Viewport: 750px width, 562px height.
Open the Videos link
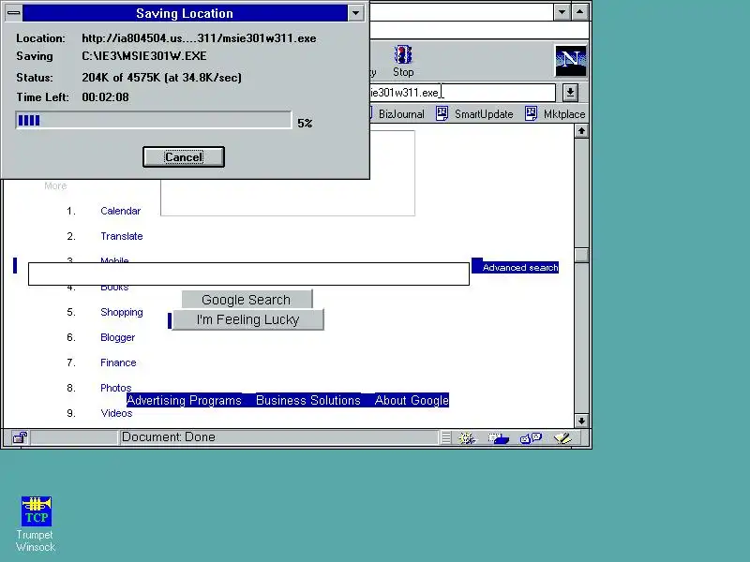[x=116, y=413]
